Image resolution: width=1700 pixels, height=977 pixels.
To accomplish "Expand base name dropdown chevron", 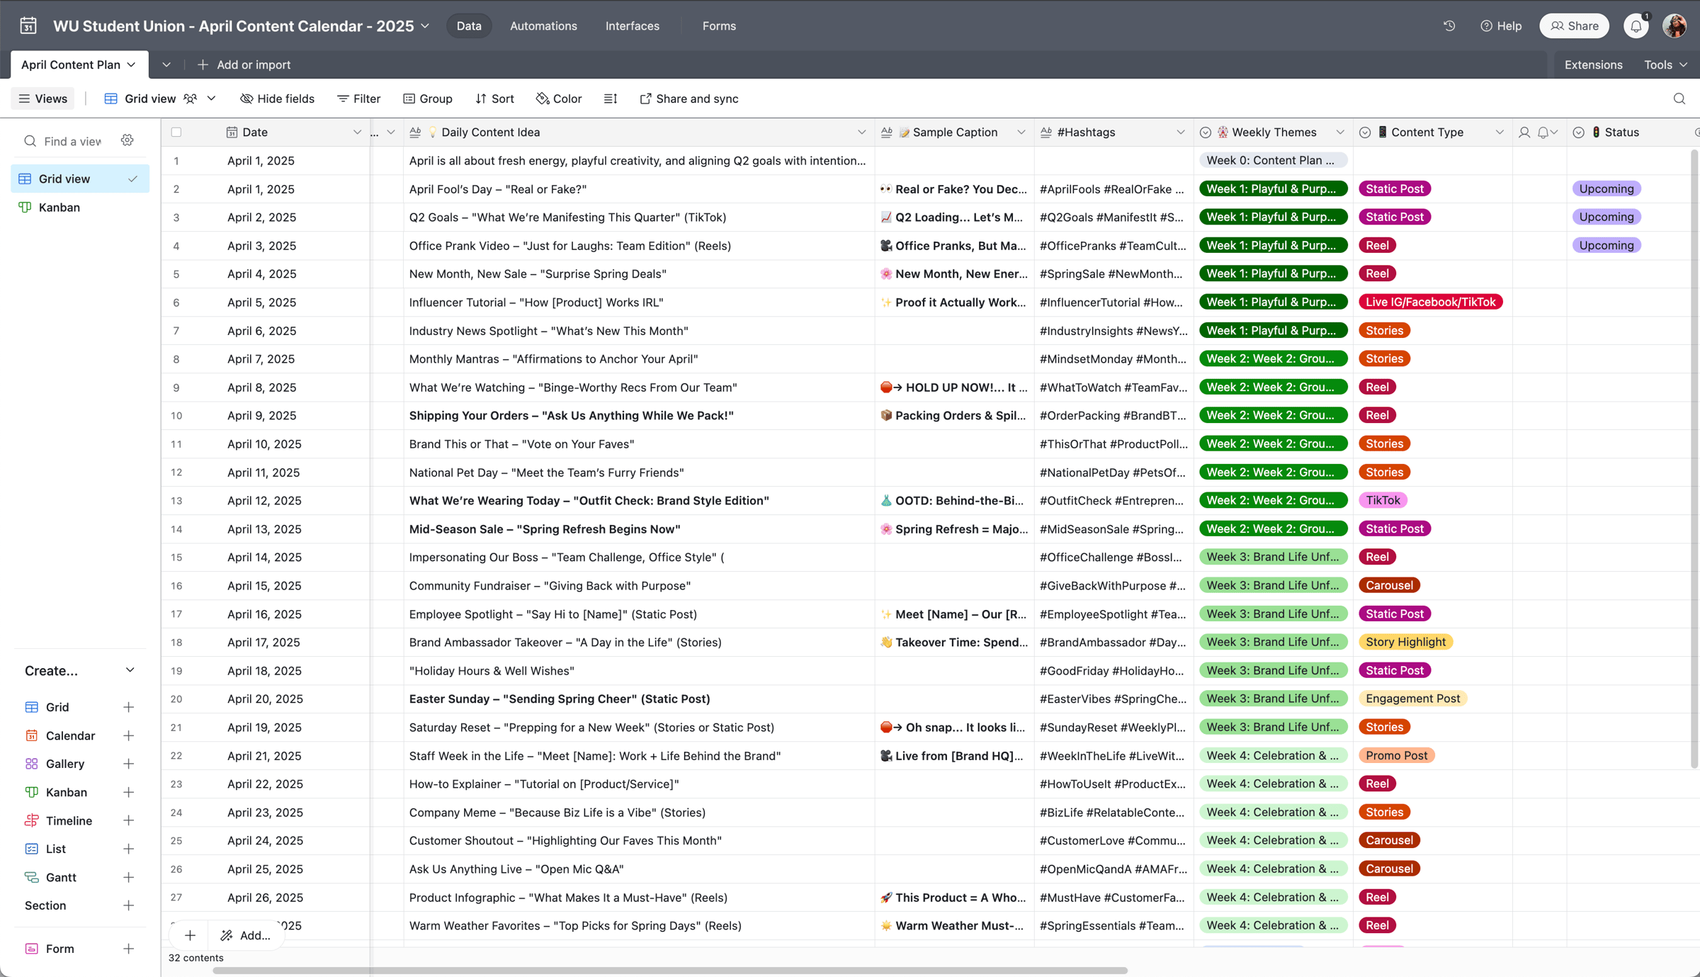I will click(x=426, y=26).
